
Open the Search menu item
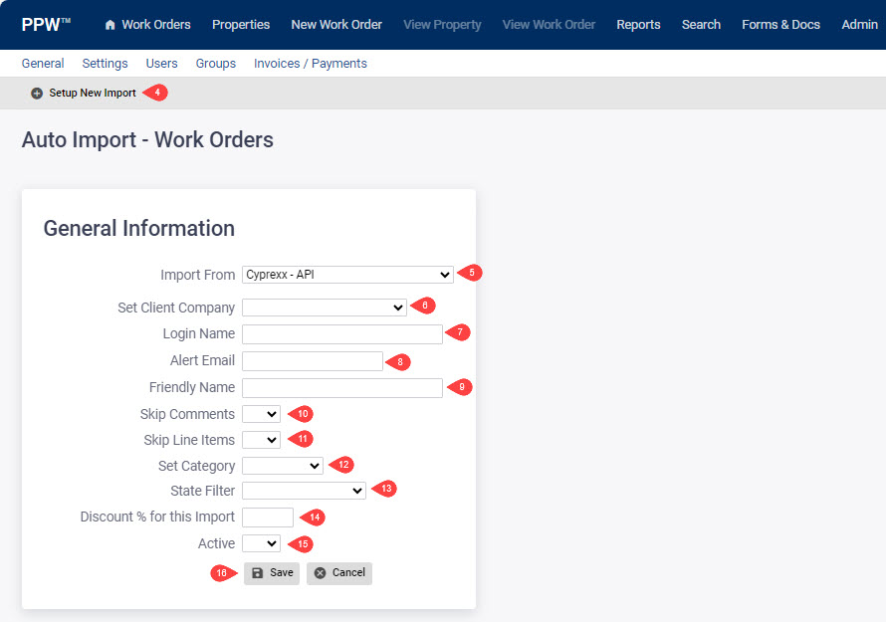(701, 25)
